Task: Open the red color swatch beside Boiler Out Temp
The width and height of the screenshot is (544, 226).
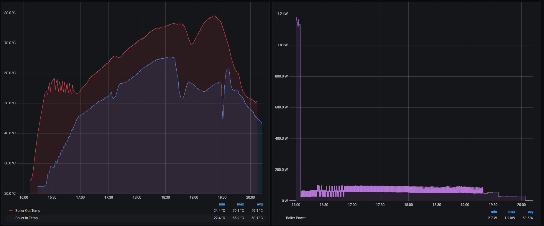Action: tap(11, 211)
